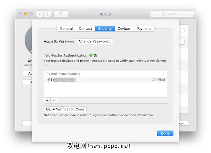Click the Trusted Phone Numbers header
Screen dimensions: 211x153
pos(63,74)
